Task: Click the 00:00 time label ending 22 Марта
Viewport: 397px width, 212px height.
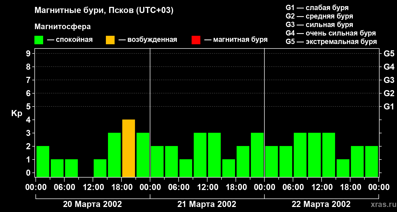Action: [x=379, y=187]
